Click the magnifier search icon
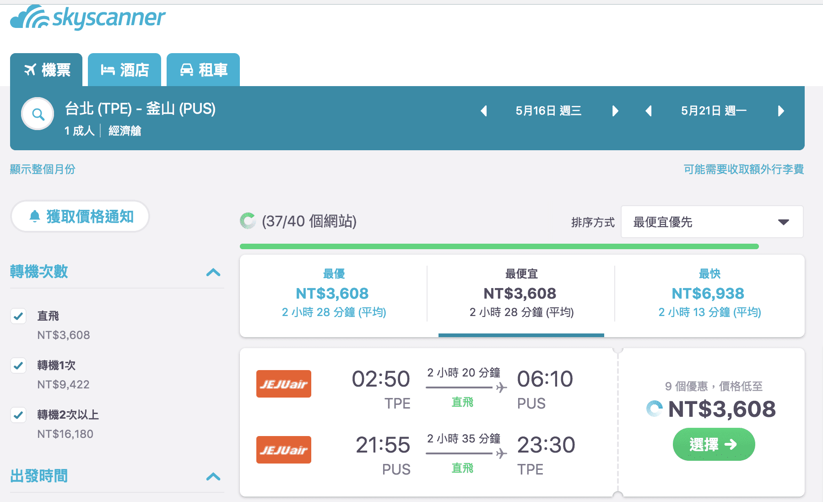This screenshot has height=502, width=823. 38,114
